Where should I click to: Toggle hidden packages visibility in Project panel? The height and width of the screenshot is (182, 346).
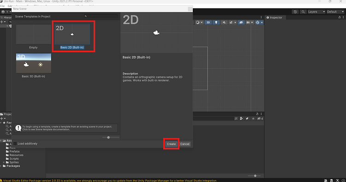260,118
